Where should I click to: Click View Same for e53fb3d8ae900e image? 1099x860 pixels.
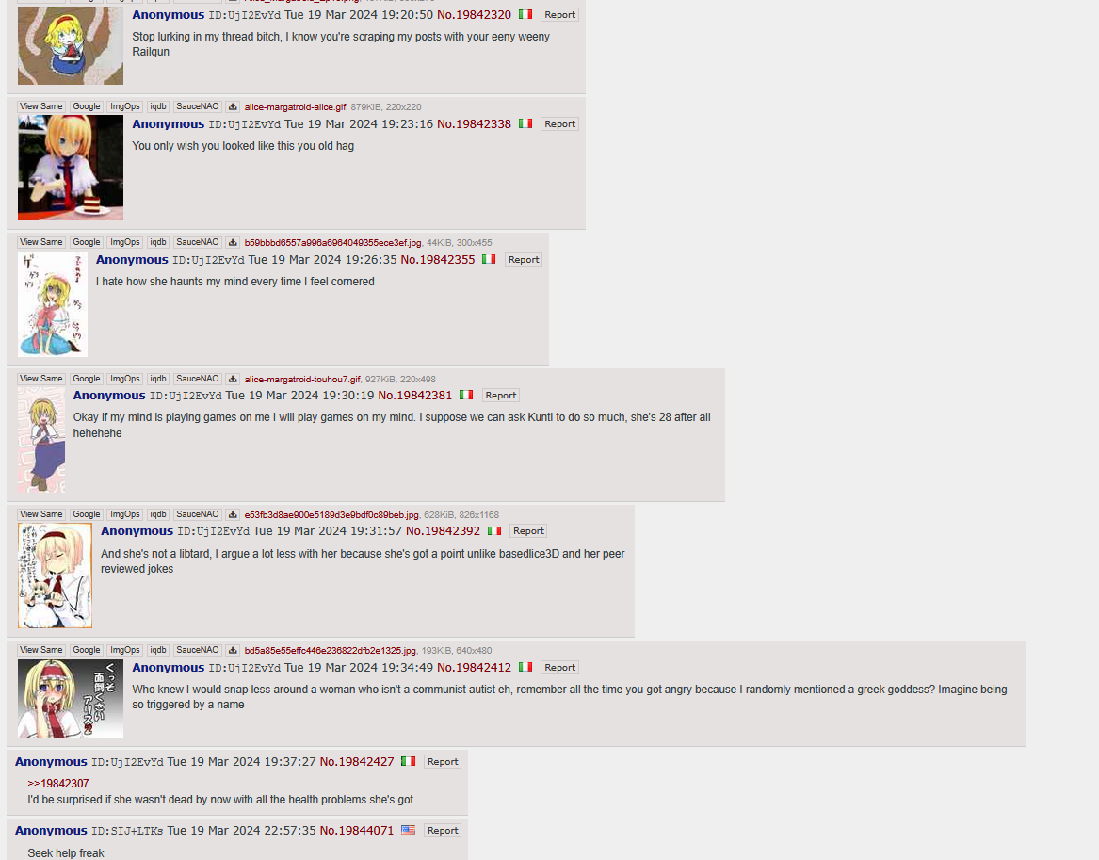click(41, 514)
